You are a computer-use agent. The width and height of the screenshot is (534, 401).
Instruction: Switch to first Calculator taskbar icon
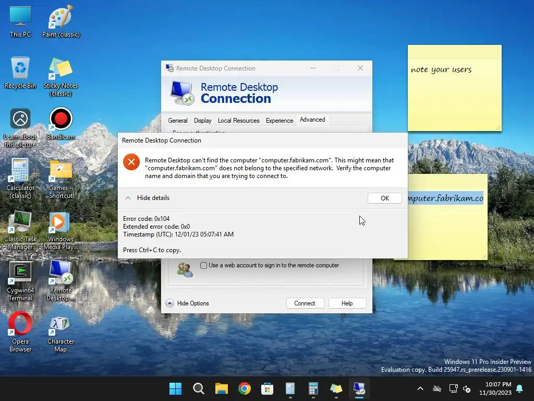(x=290, y=388)
